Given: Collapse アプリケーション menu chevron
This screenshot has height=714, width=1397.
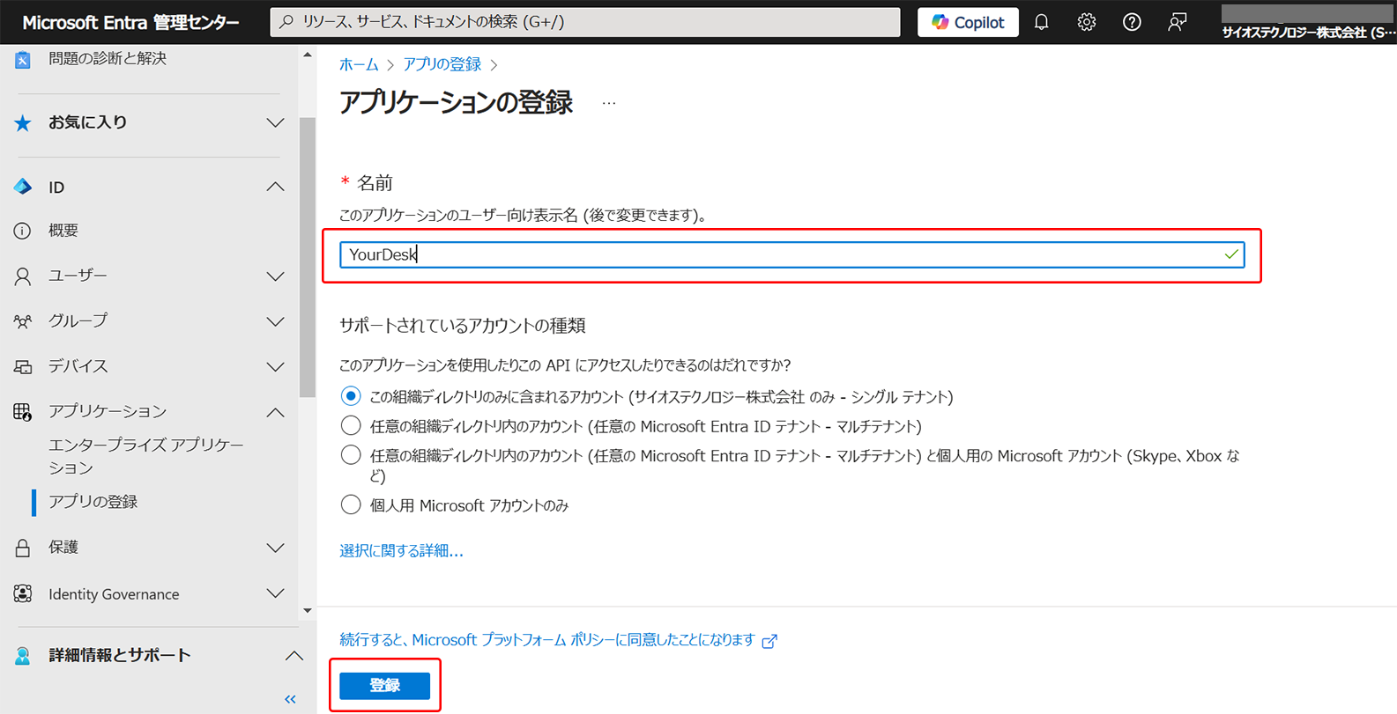Looking at the screenshot, I should [275, 412].
